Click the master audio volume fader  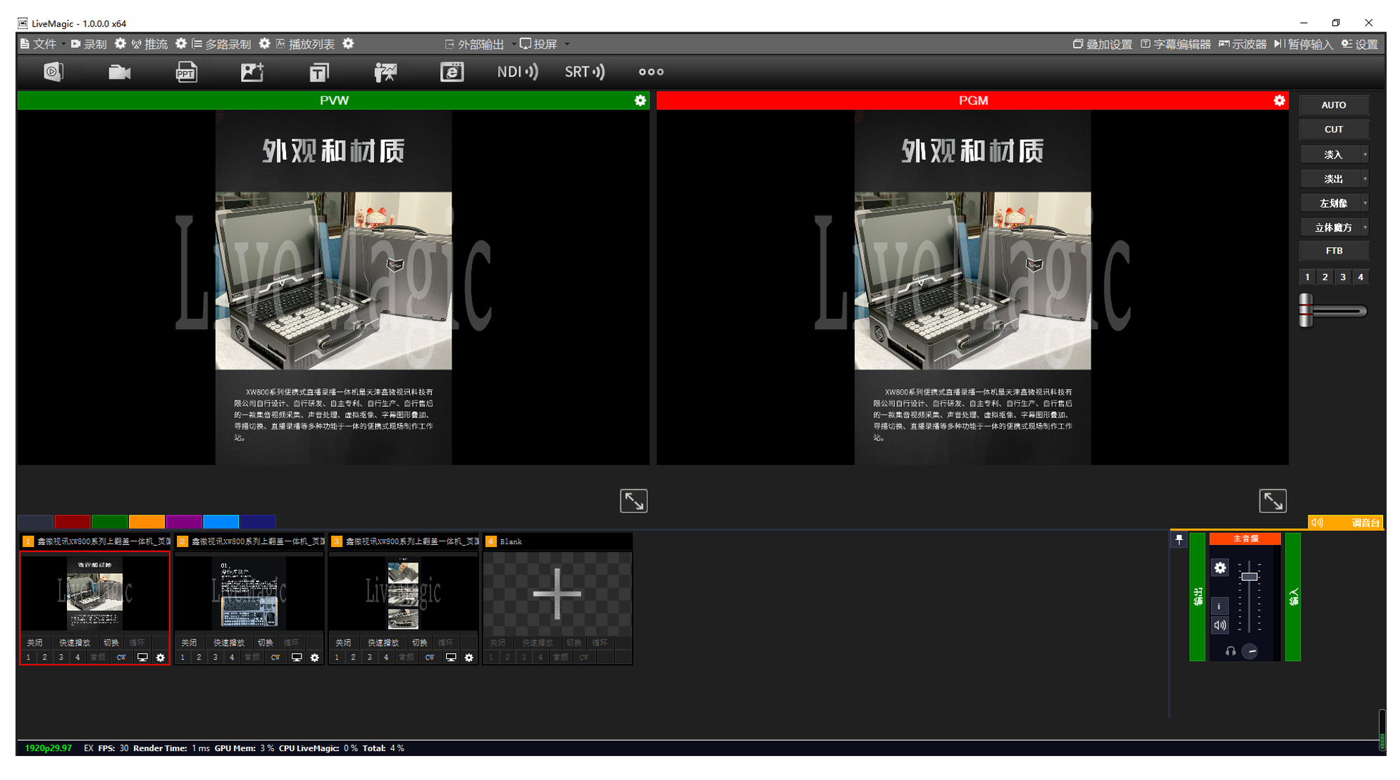coord(1249,577)
